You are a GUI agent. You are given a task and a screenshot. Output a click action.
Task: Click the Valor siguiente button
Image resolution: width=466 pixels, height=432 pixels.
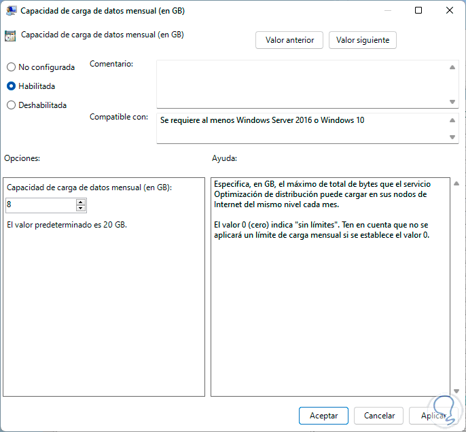click(363, 40)
